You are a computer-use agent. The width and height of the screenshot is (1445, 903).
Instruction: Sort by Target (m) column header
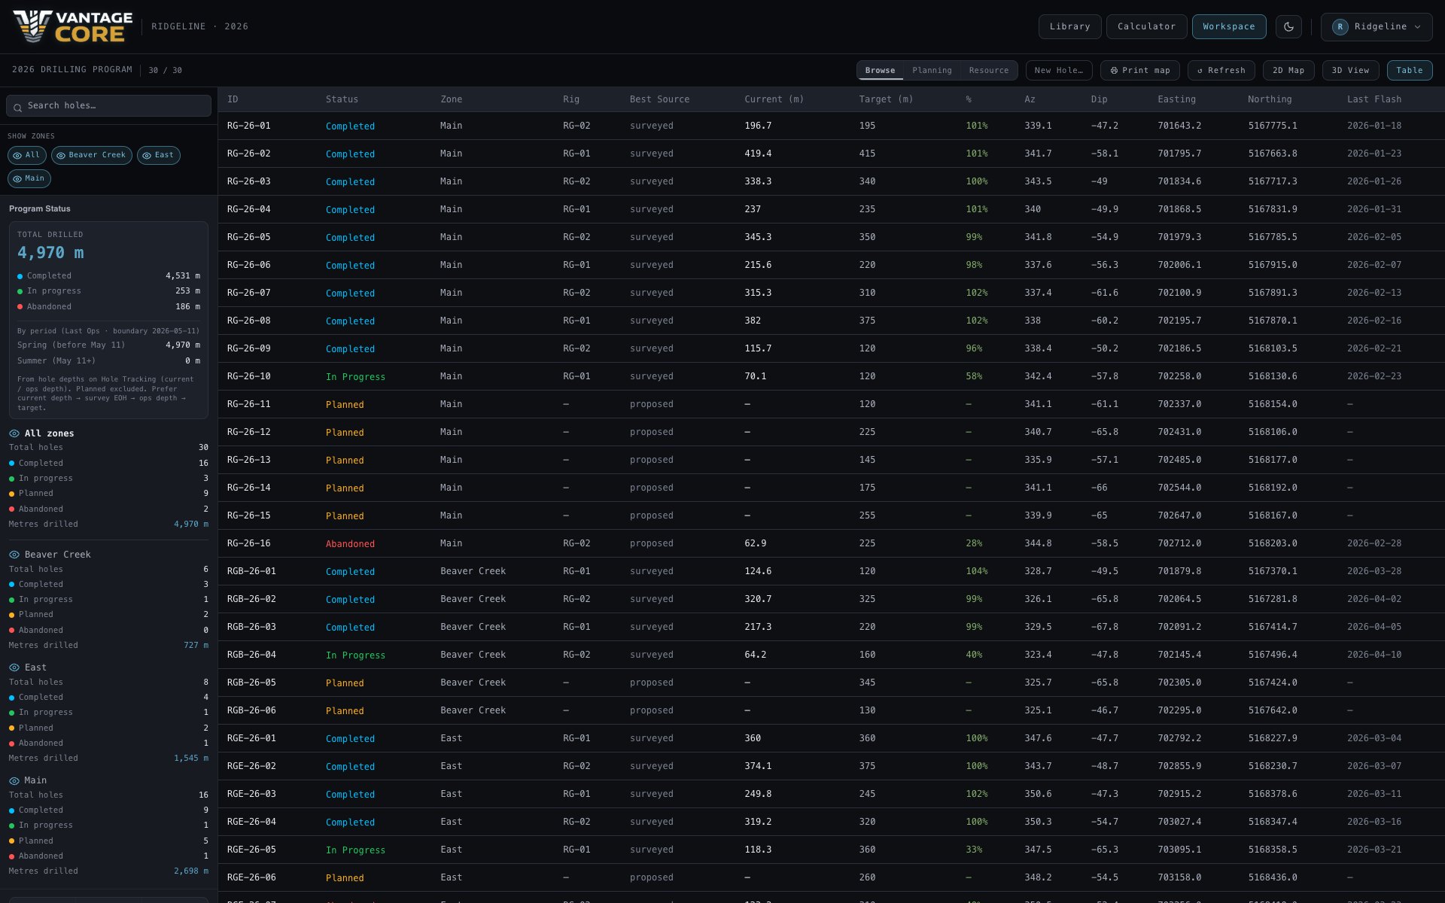pyautogui.click(x=886, y=99)
